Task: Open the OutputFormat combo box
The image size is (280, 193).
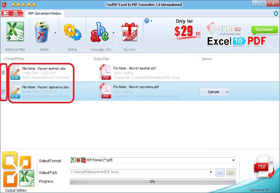Action: point(153,160)
